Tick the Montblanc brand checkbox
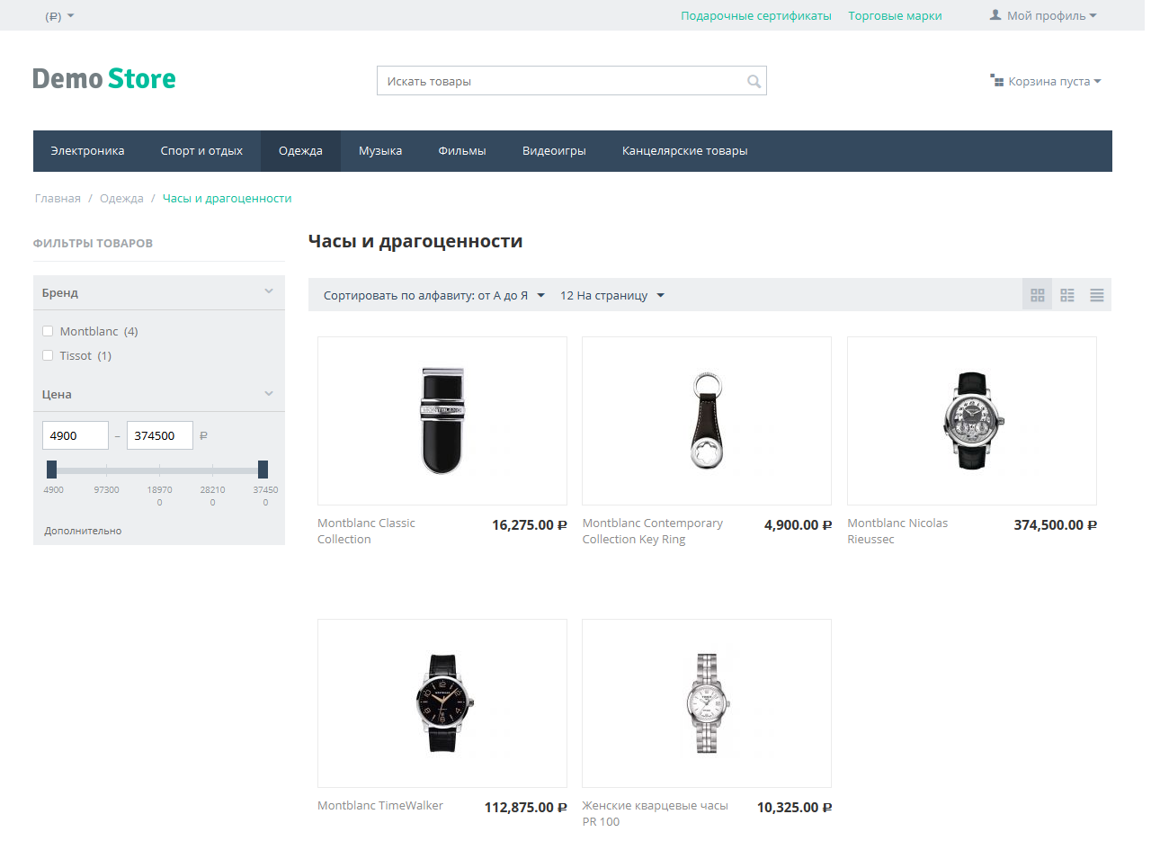This screenshot has height=841, width=1160. pos(48,331)
